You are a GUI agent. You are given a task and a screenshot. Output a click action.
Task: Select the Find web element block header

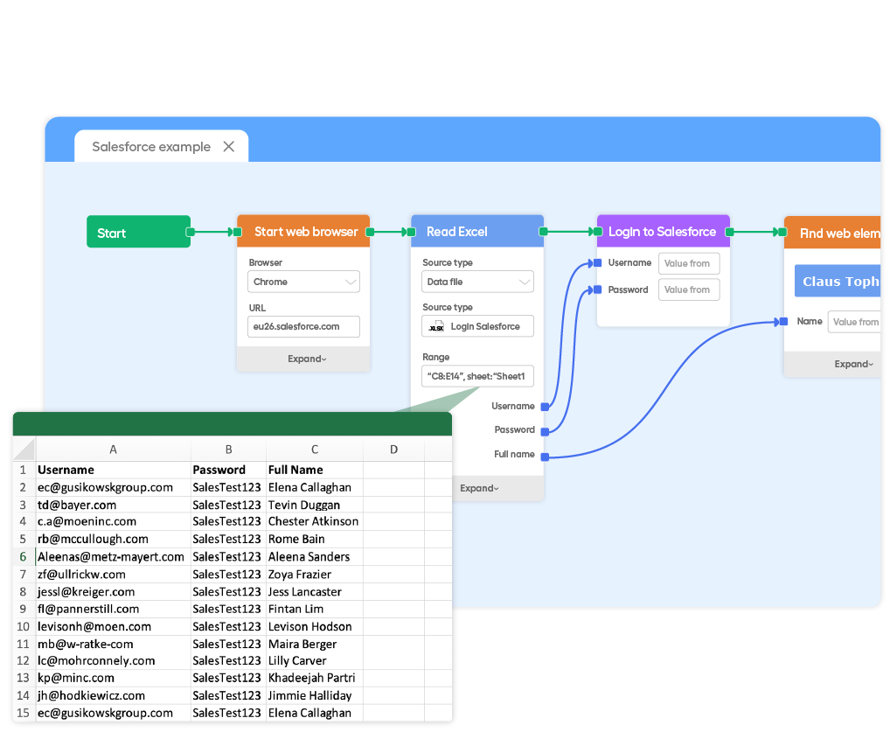pos(832,233)
